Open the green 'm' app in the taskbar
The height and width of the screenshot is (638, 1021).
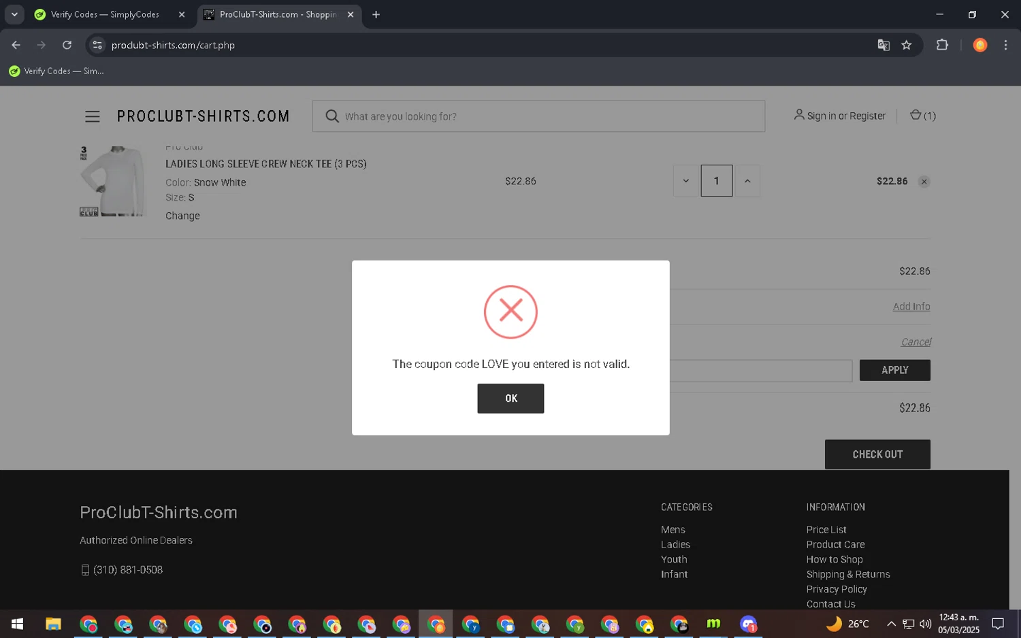point(713,624)
